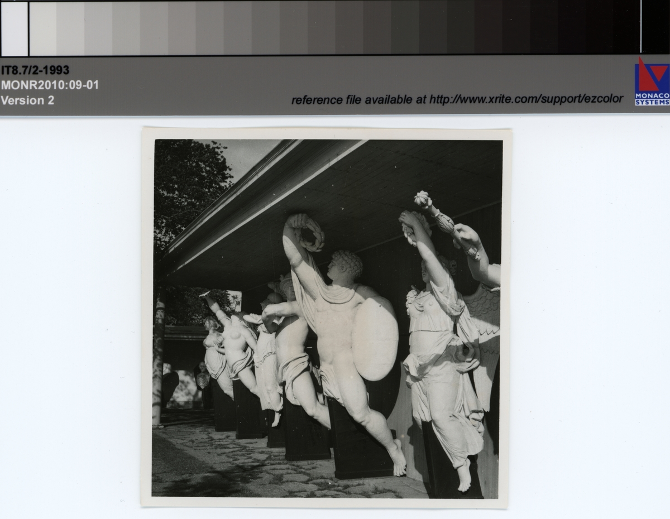The height and width of the screenshot is (519, 670).
Task: Click the Monaco Systems logo
Action: click(652, 81)
